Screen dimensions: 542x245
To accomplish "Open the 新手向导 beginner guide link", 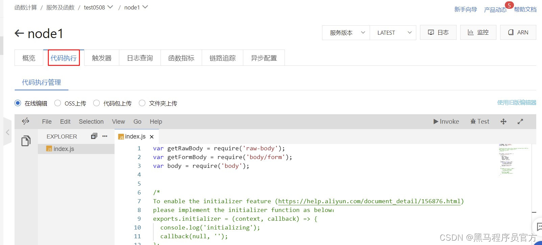I will pos(466,9).
